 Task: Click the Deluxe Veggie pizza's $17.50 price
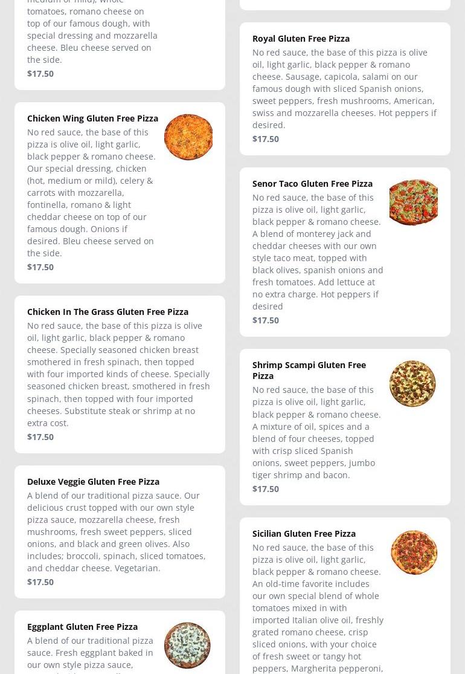40,582
